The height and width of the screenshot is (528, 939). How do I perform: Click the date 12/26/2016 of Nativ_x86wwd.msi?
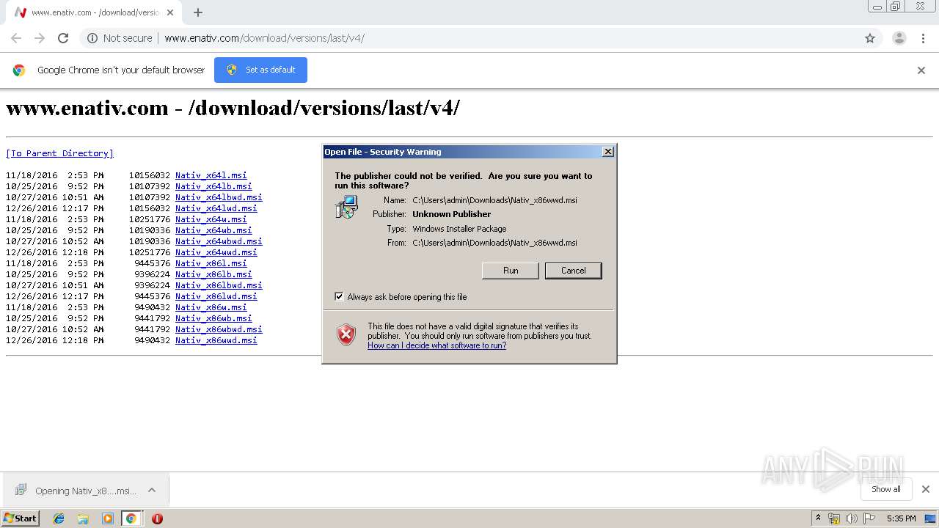click(x=32, y=340)
